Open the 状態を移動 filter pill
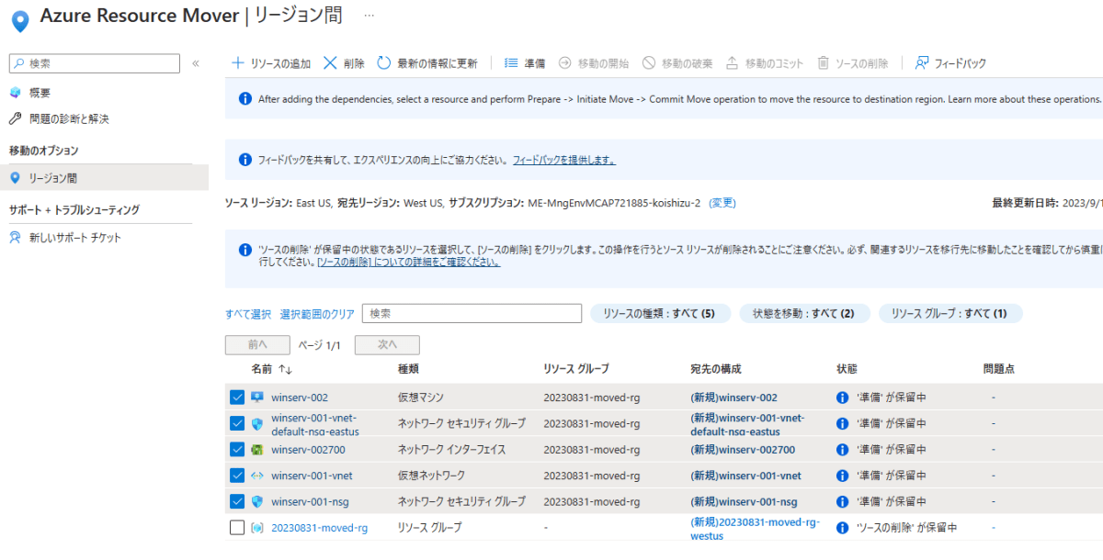The image size is (1103, 560). tap(804, 314)
